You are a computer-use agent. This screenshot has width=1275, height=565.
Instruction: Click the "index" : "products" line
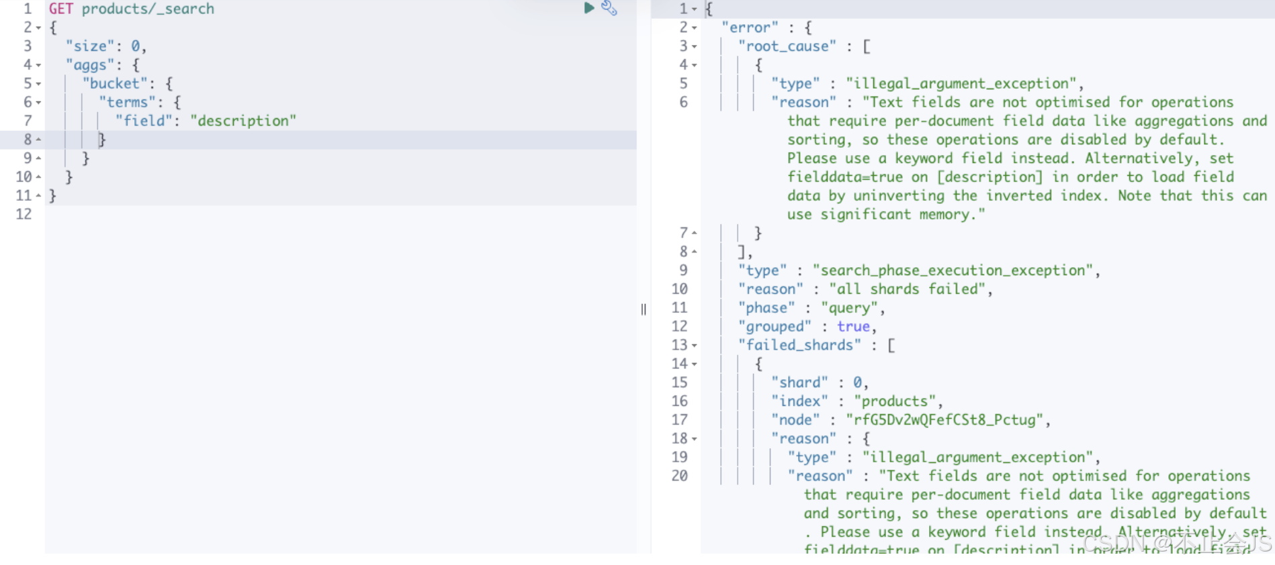pyautogui.click(x=856, y=401)
